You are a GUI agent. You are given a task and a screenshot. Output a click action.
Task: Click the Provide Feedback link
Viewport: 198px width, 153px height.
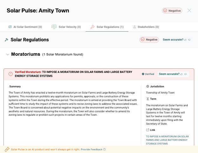click(x=92, y=149)
